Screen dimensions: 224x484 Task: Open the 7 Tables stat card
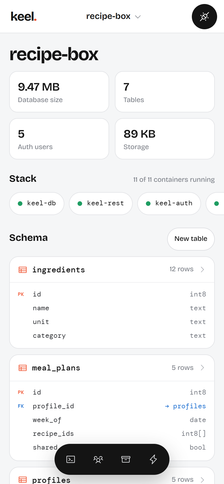(x=165, y=92)
